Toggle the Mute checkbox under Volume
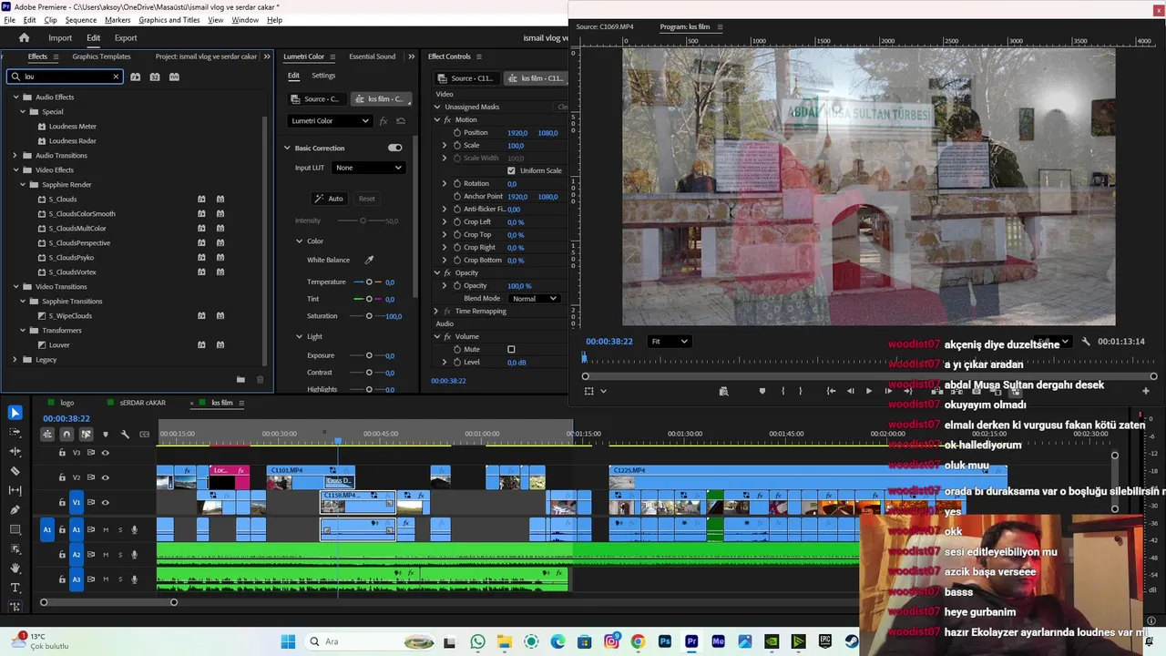The width and height of the screenshot is (1166, 656). point(511,349)
